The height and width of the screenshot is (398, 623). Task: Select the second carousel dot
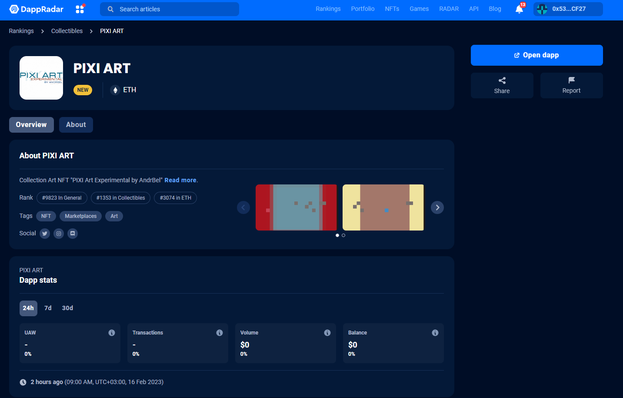pos(343,235)
